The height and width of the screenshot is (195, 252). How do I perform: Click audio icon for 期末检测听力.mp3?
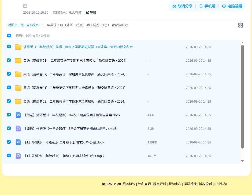click(x=18, y=128)
